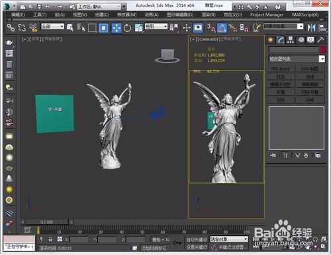Click the sun icon in left toolbar
Viewport: 331px width, 255px height.
coord(9,189)
